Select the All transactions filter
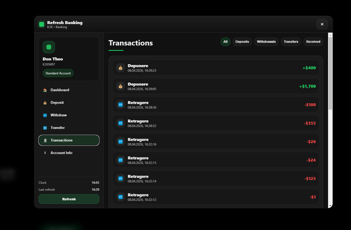Viewport: 351px width, 230px height. (225, 42)
